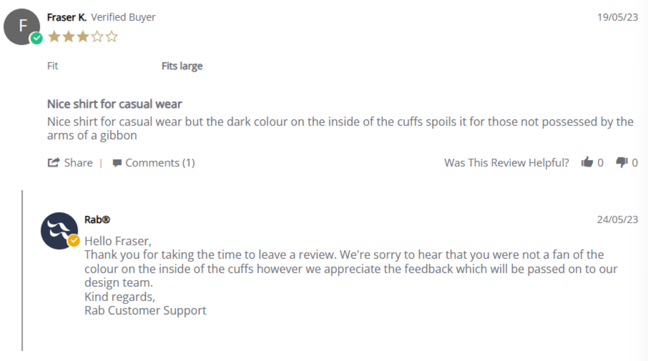Collapse the Comments (1) thread
Viewport: 648px width, 361px height.
click(x=153, y=163)
